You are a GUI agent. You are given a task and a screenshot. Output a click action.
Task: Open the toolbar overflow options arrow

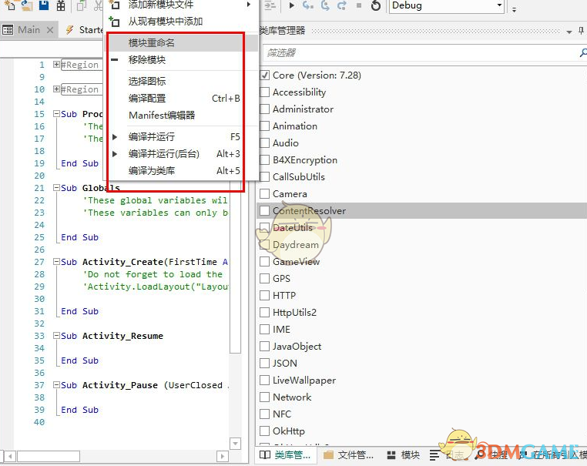point(514,9)
